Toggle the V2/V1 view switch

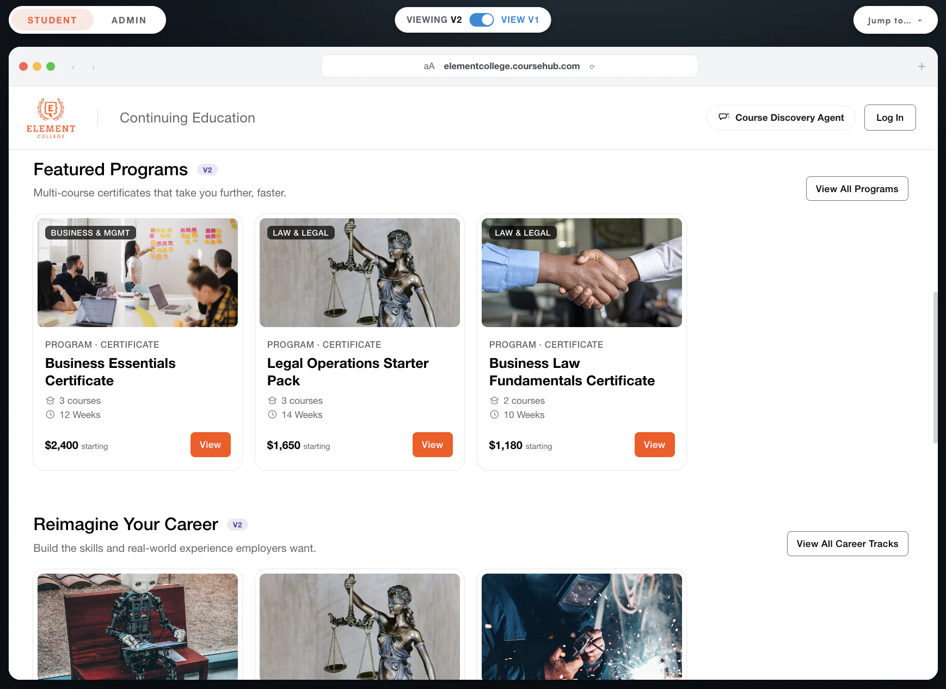[482, 20]
